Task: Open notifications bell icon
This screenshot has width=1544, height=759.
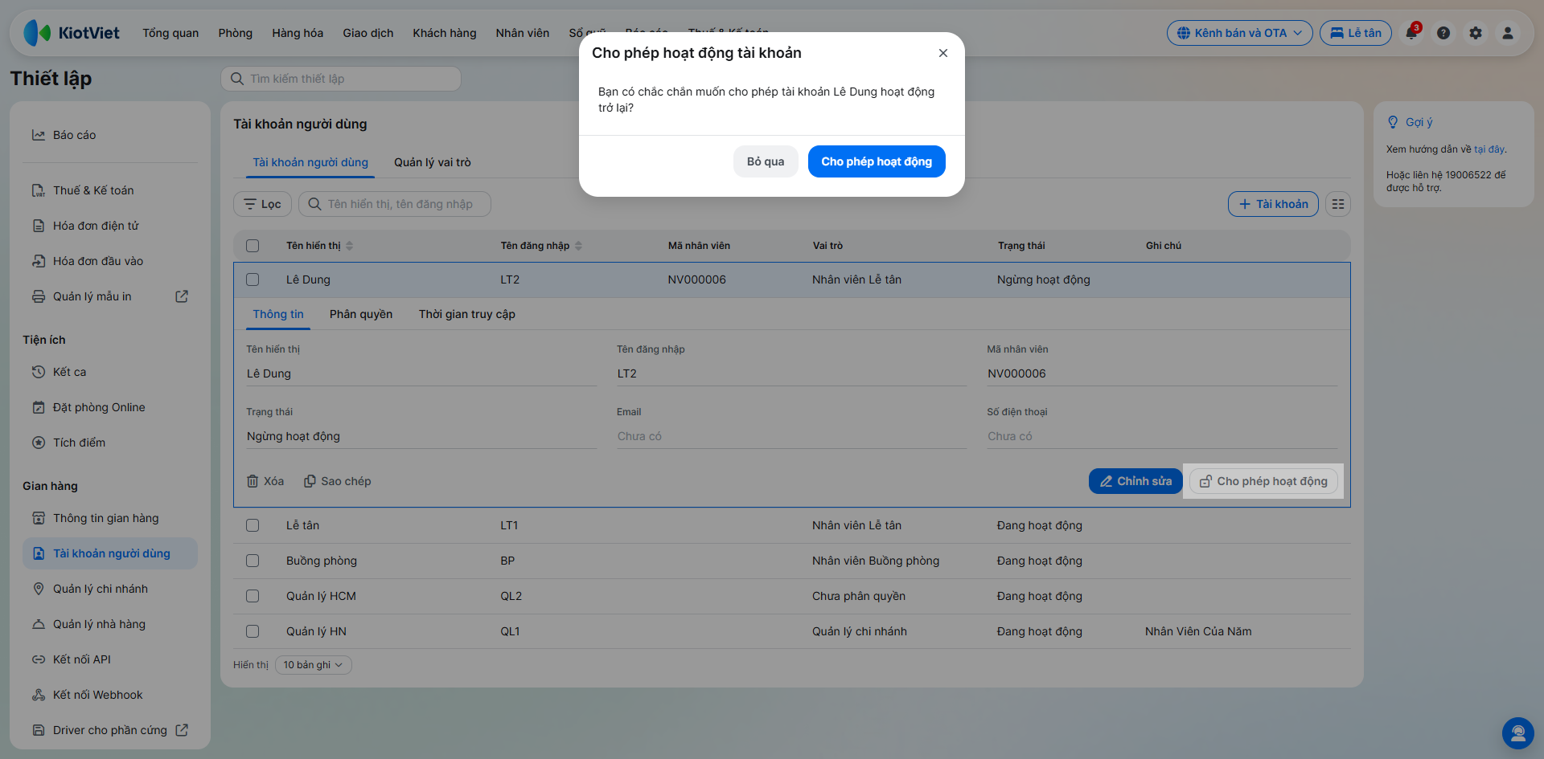Action: point(1411,33)
